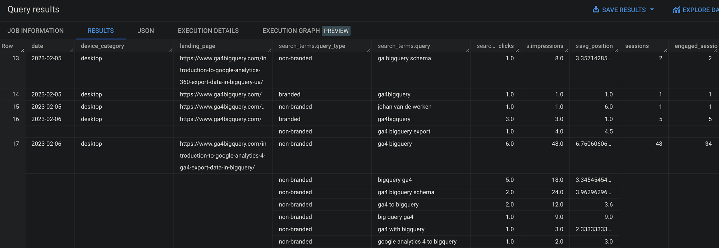This screenshot has width=719, height=248.
Task: Click the EXPLORE DATA button text
Action: coord(700,10)
